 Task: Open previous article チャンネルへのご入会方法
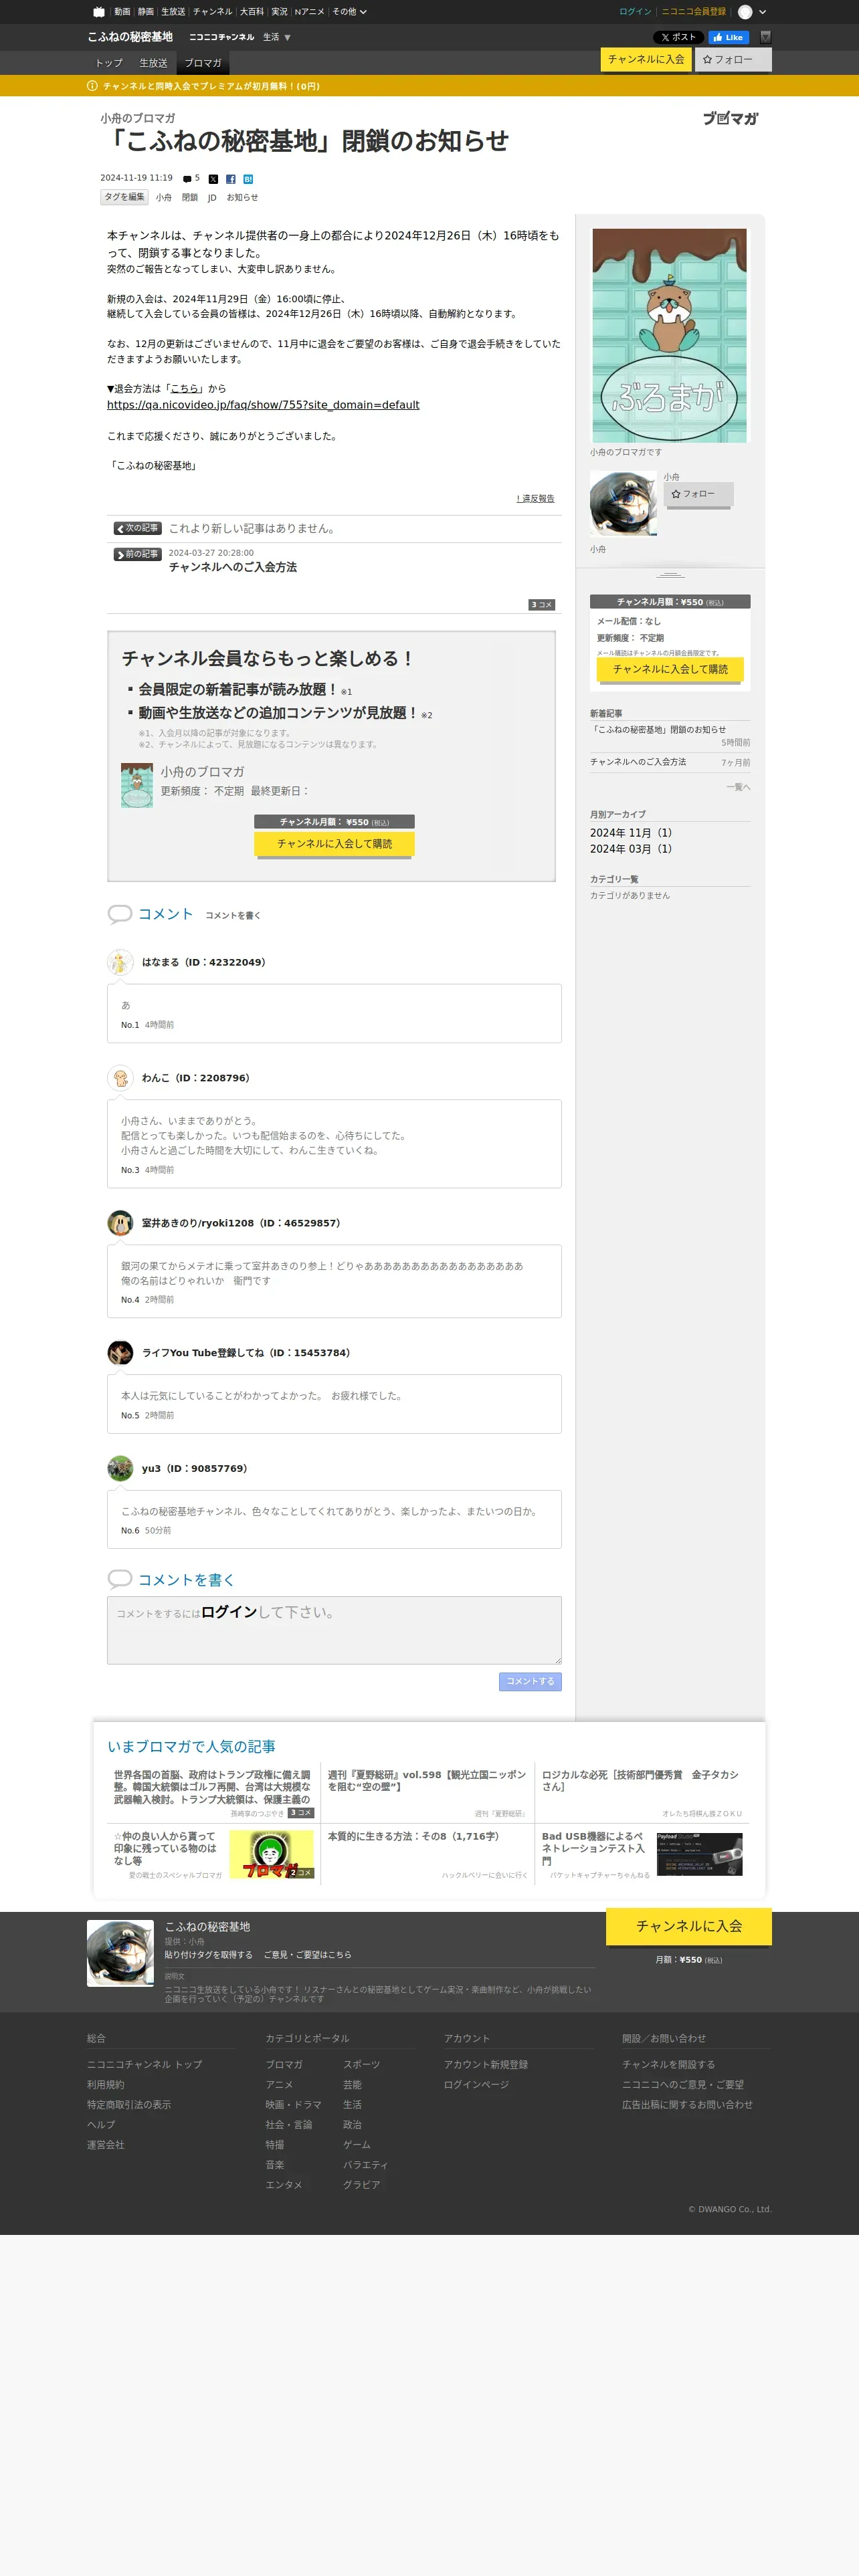pyautogui.click(x=232, y=567)
